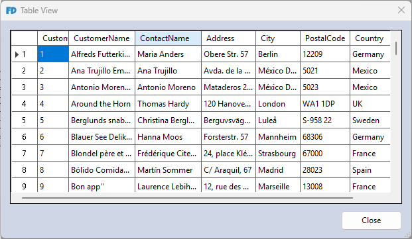The height and width of the screenshot is (239, 412).
Task: Click the Ana Trujillo contact cell
Action: (x=168, y=71)
